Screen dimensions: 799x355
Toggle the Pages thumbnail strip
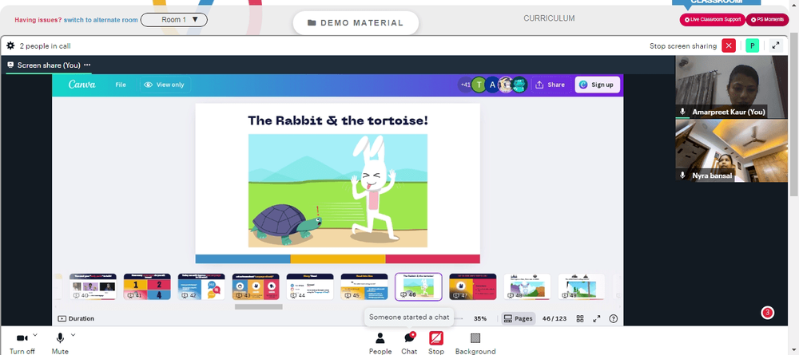click(519, 319)
